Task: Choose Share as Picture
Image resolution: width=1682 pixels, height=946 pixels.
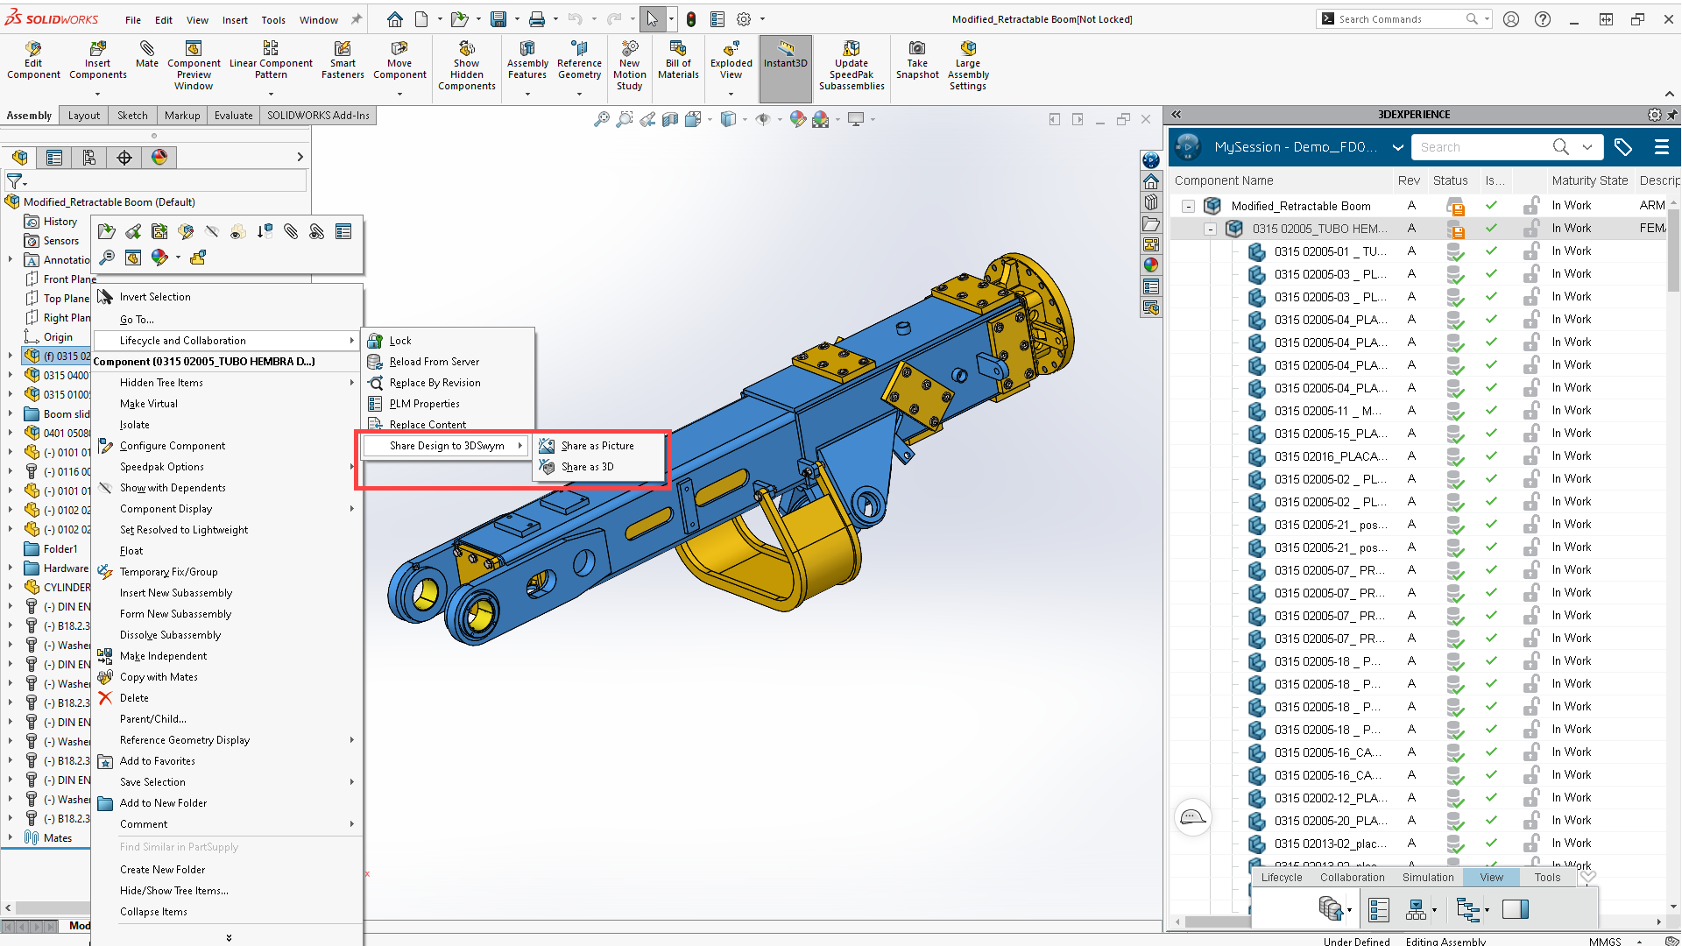Action: tap(597, 446)
